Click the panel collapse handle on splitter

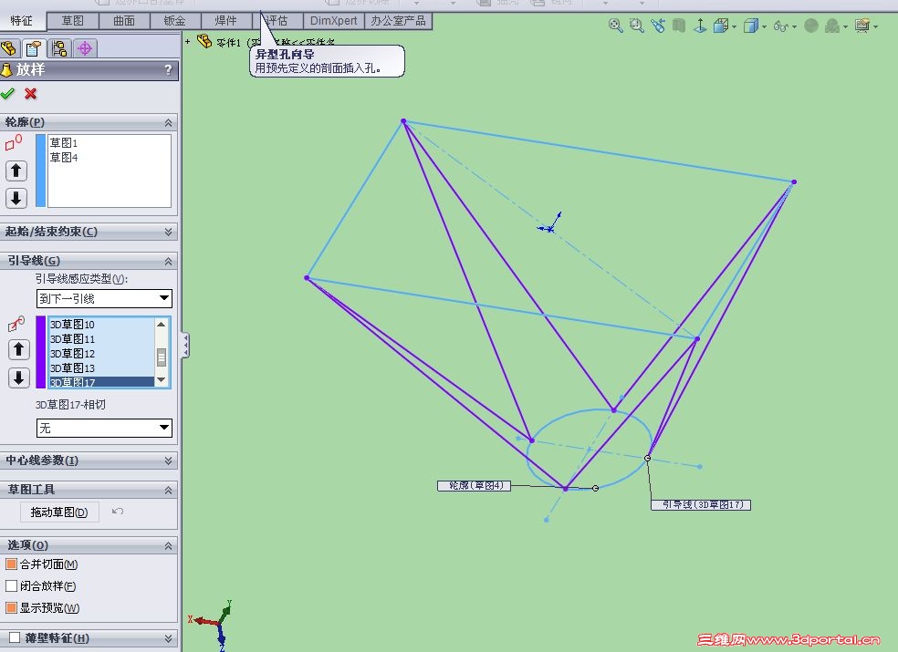pyautogui.click(x=185, y=346)
